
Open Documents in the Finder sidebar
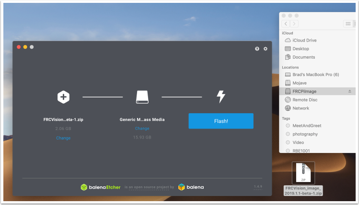pyautogui.click(x=303, y=57)
